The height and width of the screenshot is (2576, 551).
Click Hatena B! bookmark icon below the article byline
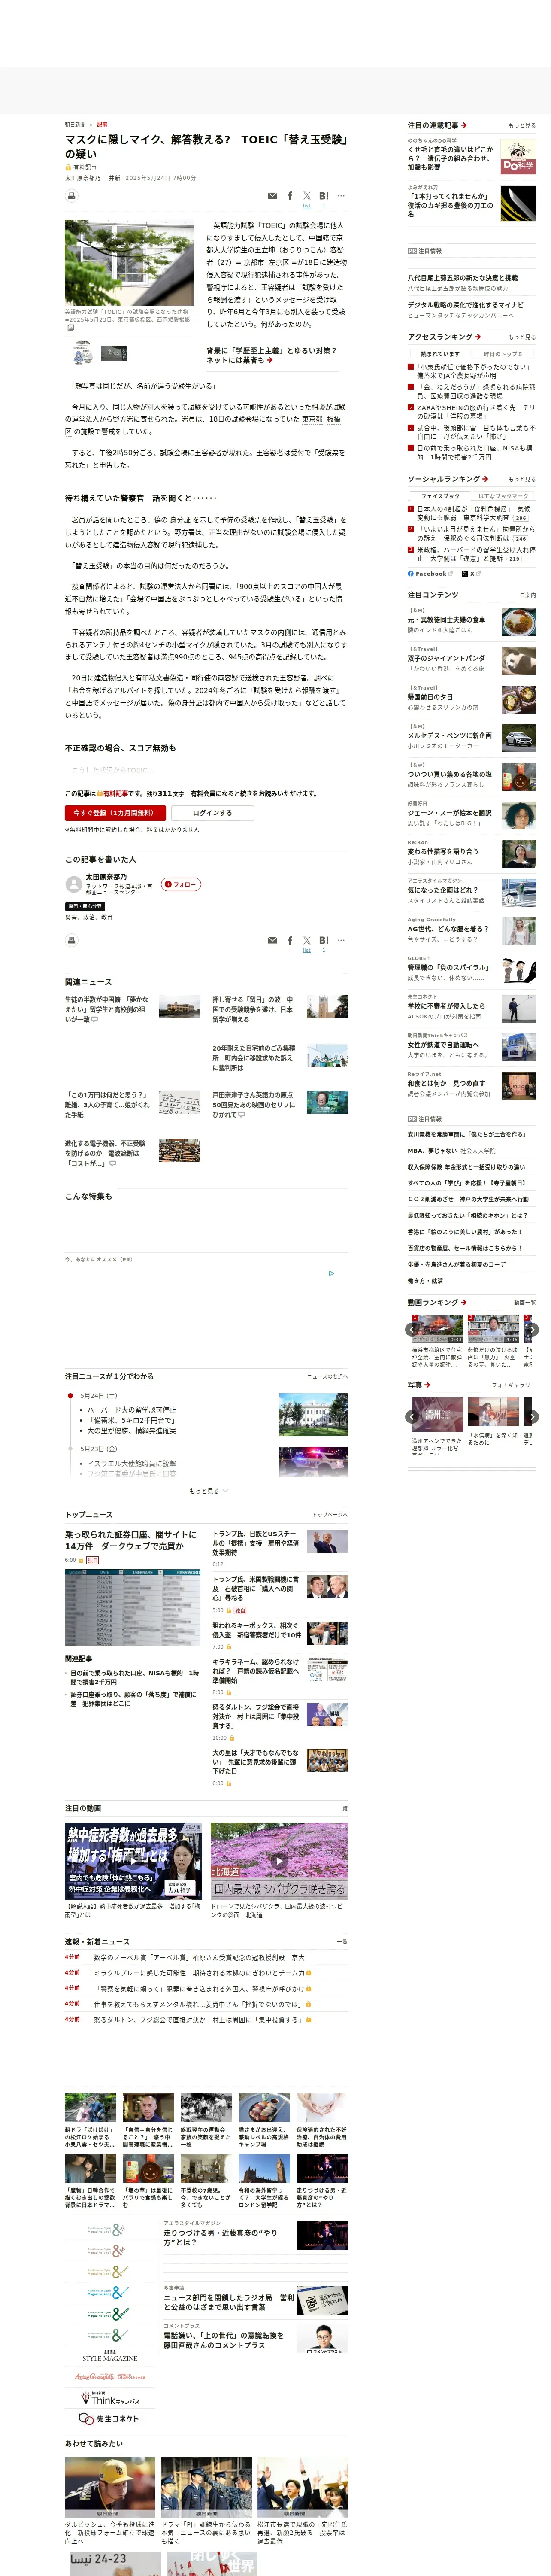(324, 196)
